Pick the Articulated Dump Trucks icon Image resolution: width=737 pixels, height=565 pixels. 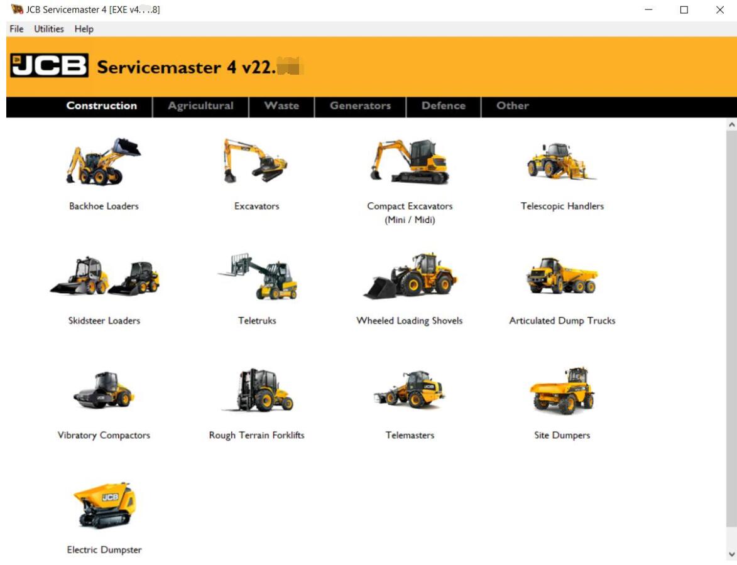(562, 276)
